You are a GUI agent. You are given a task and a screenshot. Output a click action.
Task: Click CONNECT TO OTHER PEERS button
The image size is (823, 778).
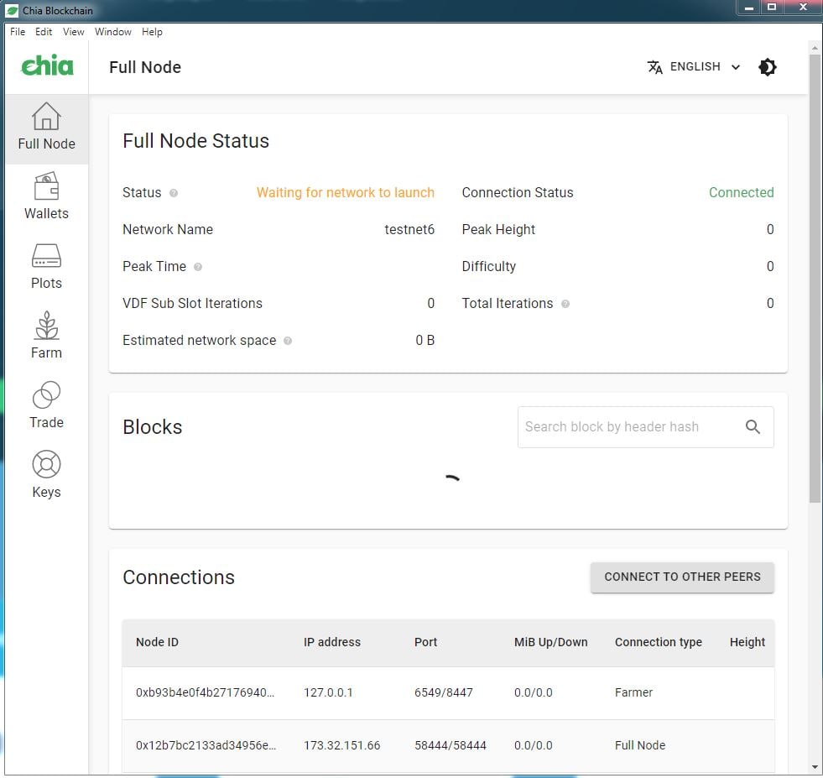click(x=682, y=577)
